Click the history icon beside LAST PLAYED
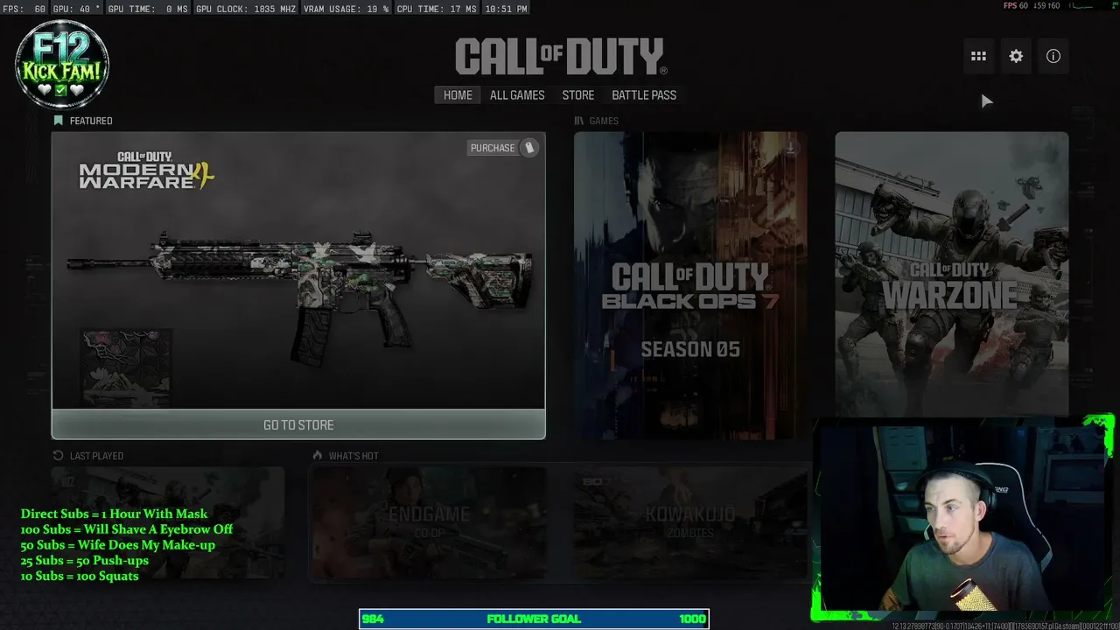1120x630 pixels. pos(58,456)
